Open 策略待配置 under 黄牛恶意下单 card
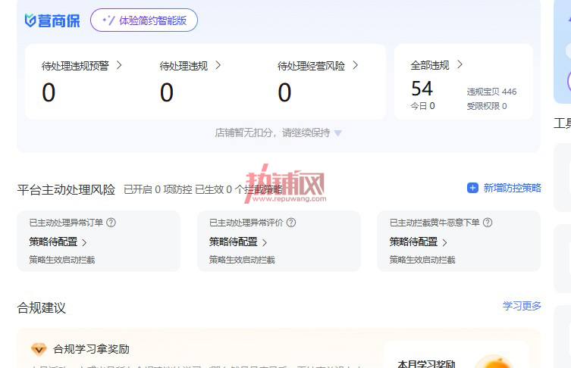 (x=418, y=242)
